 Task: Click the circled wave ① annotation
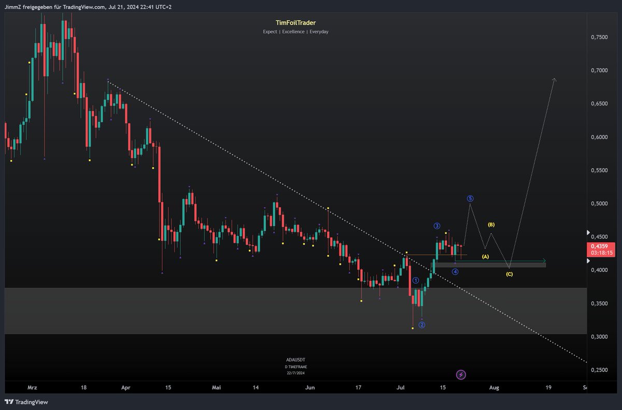coord(415,281)
